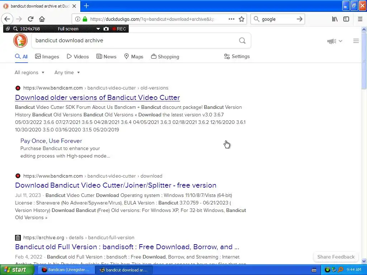The image size is (367, 275).
Task: Click the green padlock security icon
Action: tap(85, 19)
